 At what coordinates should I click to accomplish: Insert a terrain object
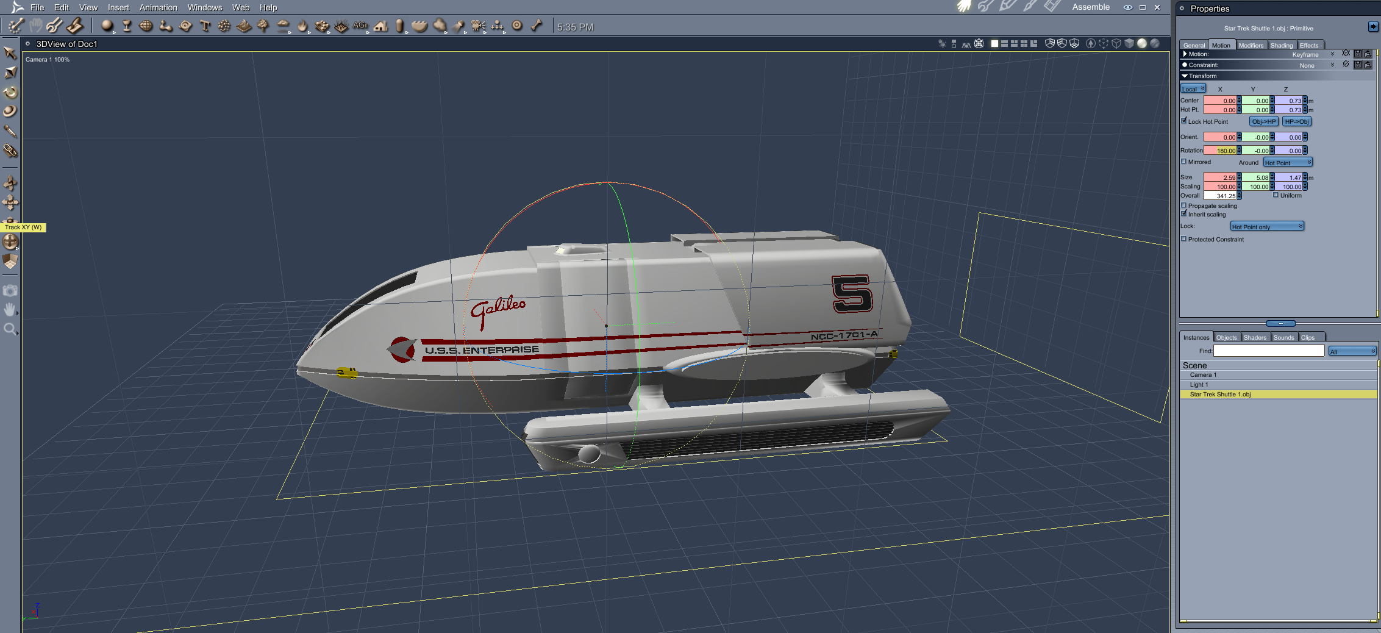point(244,26)
